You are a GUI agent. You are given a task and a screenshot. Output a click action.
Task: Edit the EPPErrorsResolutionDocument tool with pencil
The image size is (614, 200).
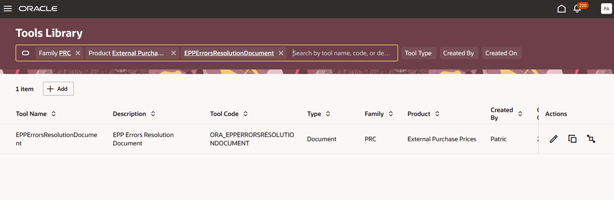[x=554, y=139]
